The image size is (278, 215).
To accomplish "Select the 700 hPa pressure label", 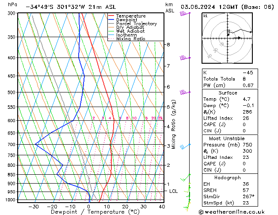I will click(x=12, y=145).
